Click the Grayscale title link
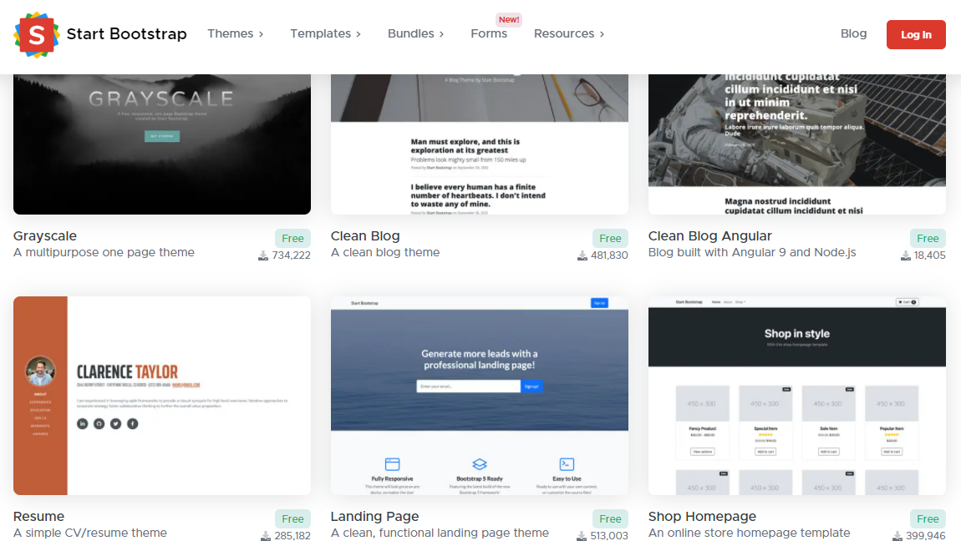Screen dimensions: 961x541 [x=45, y=236]
